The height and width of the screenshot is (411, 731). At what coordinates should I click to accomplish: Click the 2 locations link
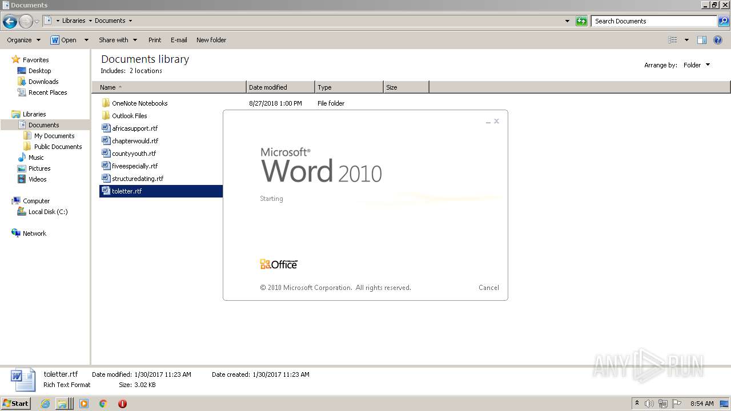(146, 71)
